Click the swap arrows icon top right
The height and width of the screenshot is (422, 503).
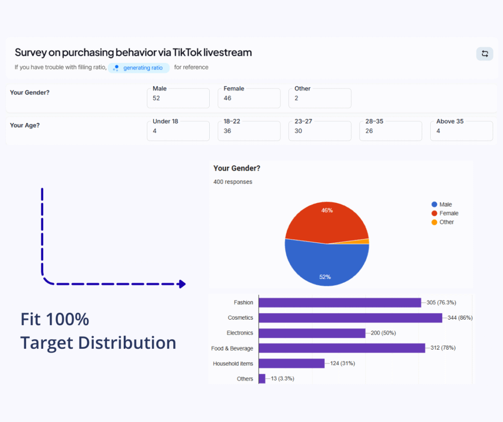484,54
